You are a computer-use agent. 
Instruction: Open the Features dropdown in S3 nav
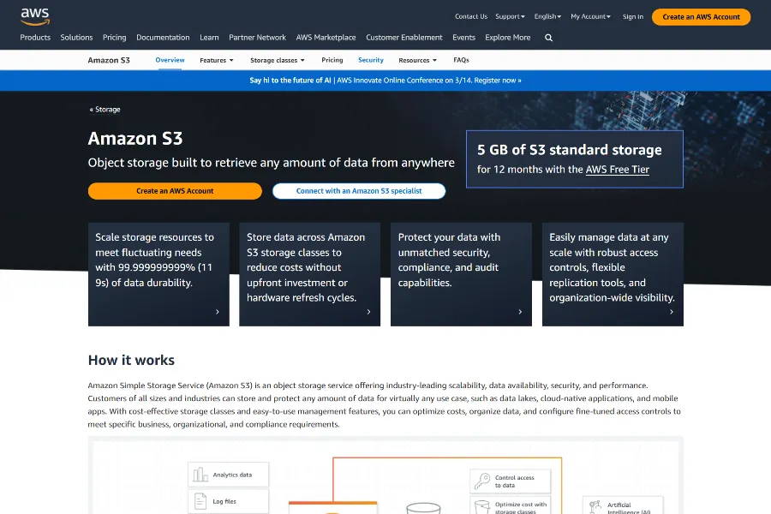217,60
